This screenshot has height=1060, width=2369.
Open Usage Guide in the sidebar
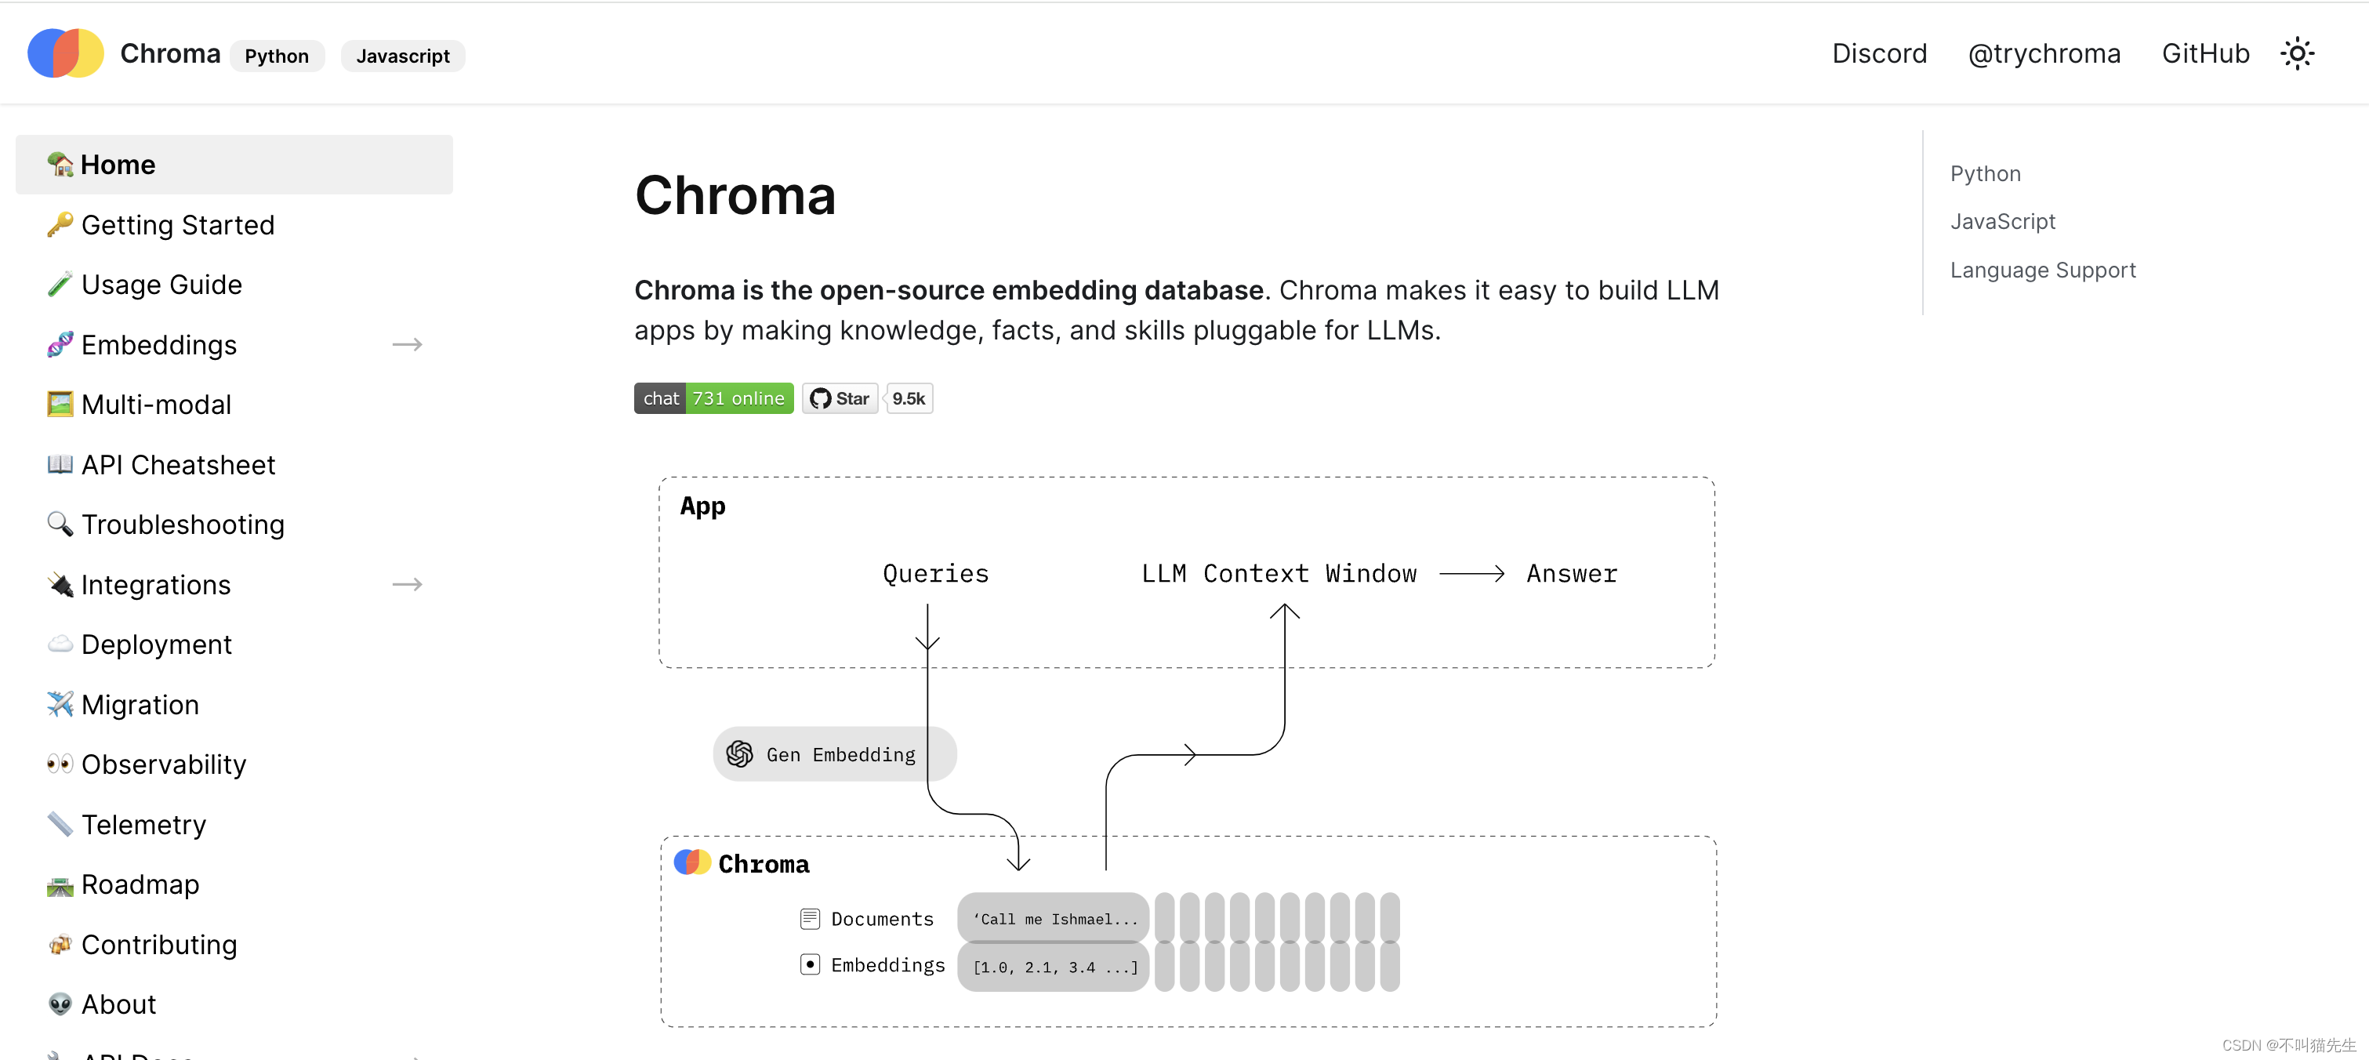161,285
